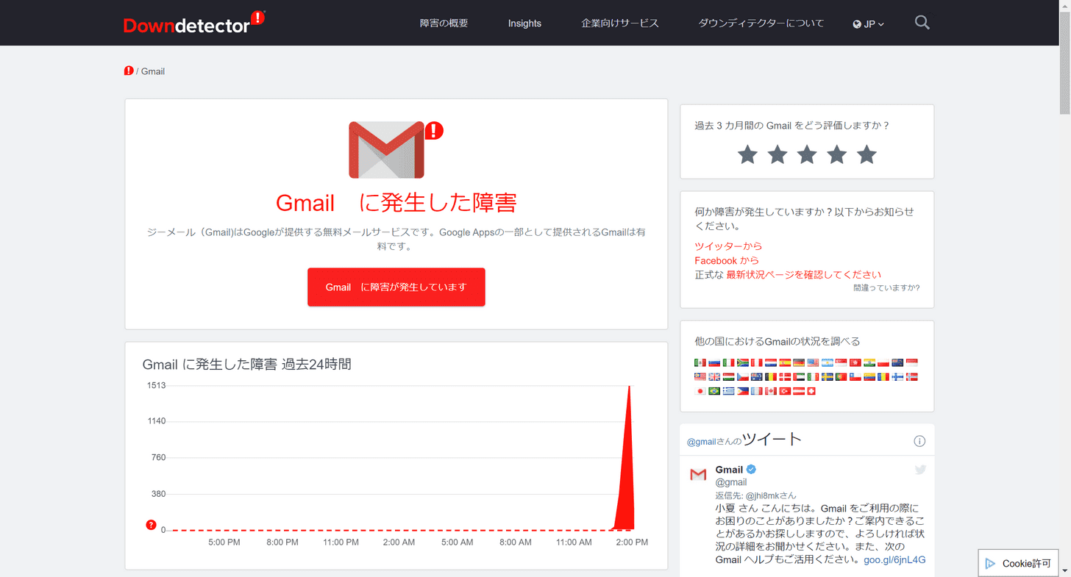
Task: Click the @jhi8mkさん reply mention
Action: pyautogui.click(x=771, y=495)
